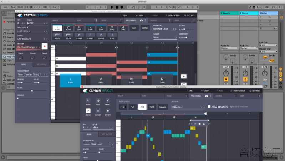
Task: Click the Ableton transport Stop button
Action: click(117, 7)
